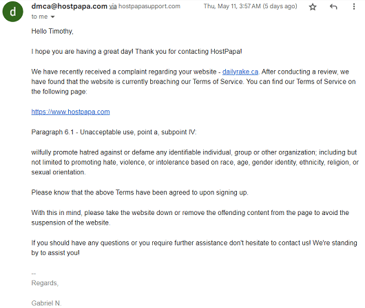This screenshot has width=365, height=308.
Task: Open the dailyrake.ca link
Action: pyautogui.click(x=240, y=72)
